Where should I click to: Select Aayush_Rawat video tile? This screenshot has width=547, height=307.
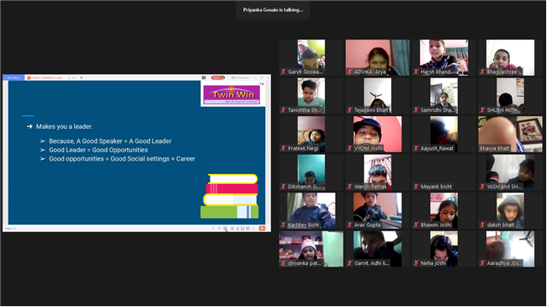coord(443,135)
